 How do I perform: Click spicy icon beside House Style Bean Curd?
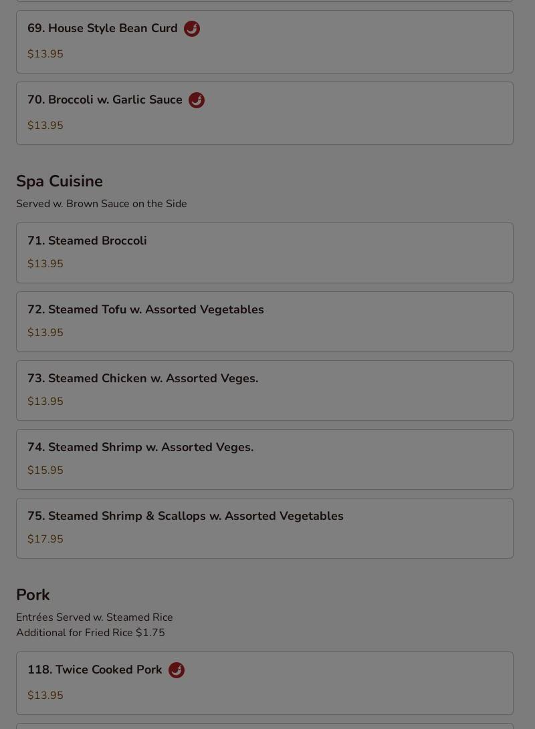(x=192, y=29)
